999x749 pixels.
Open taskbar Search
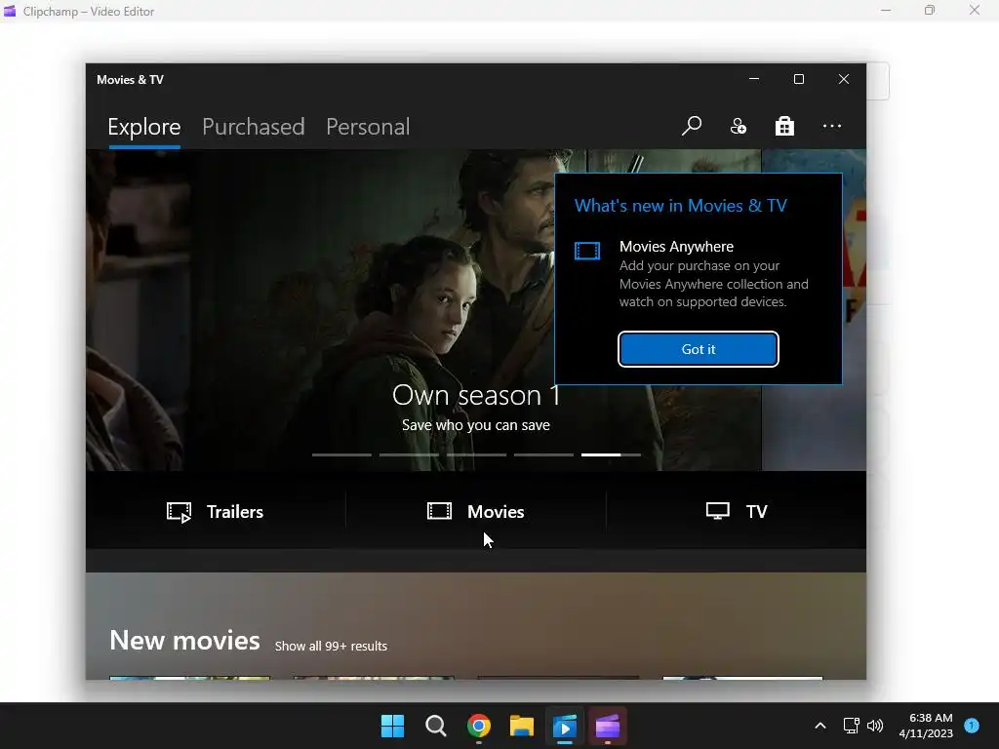coord(436,726)
